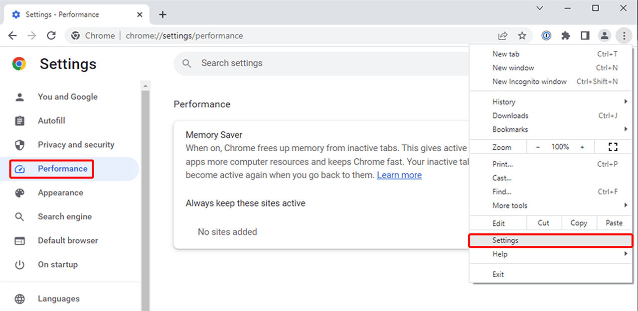This screenshot has height=311, width=638.
Task: Decrease zoom with the minus button
Action: [538, 147]
